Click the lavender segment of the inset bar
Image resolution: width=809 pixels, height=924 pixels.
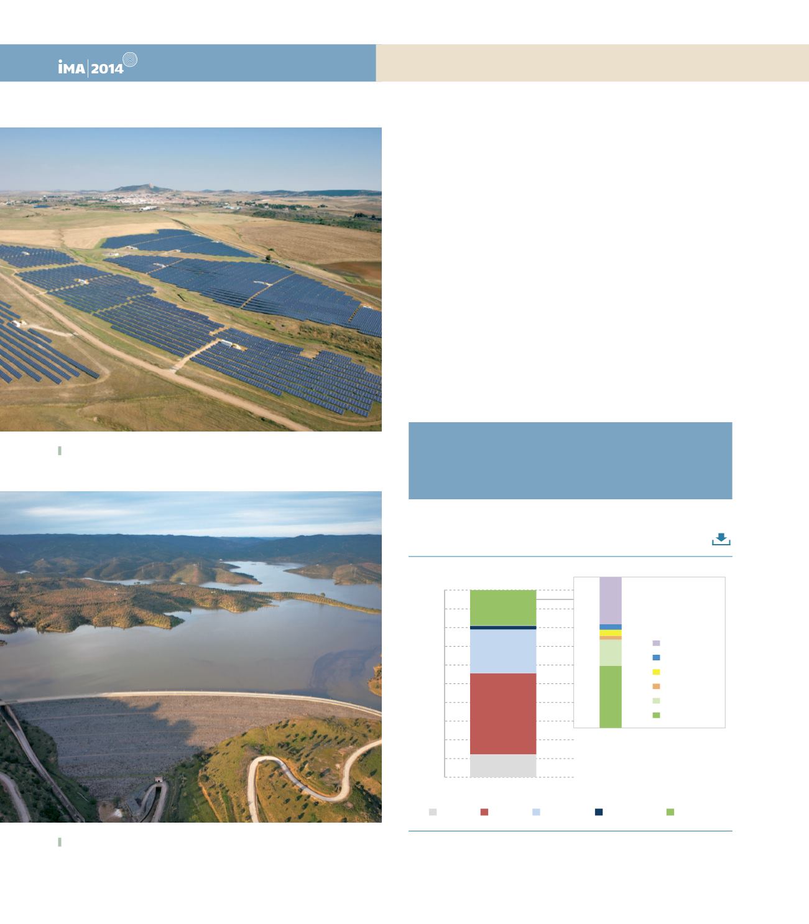coord(611,601)
